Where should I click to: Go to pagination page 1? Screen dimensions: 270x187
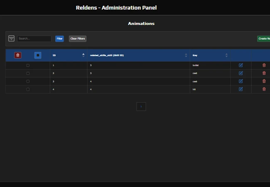[141, 106]
